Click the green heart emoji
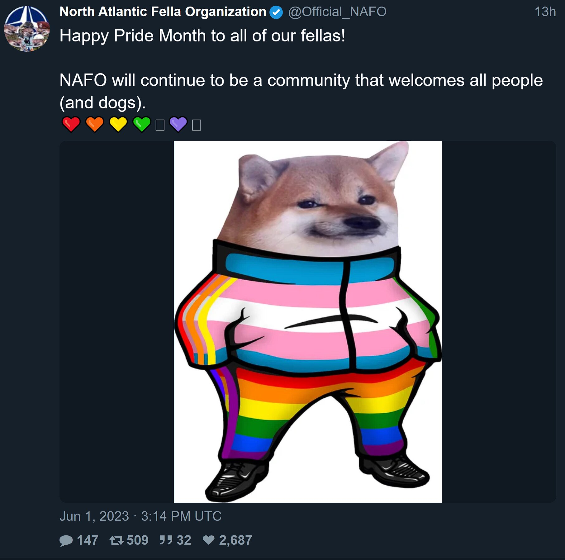The width and height of the screenshot is (565, 560). [x=142, y=125]
